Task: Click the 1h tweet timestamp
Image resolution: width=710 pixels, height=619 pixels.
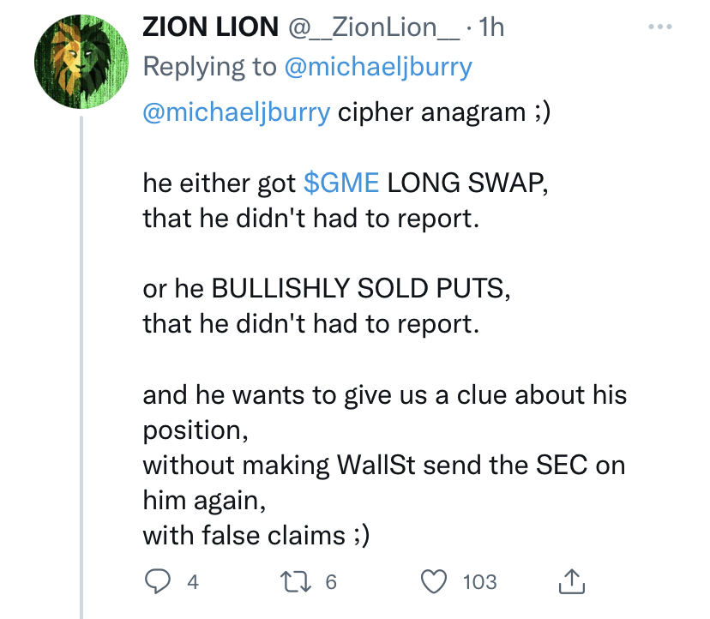Action: pyautogui.click(x=492, y=27)
